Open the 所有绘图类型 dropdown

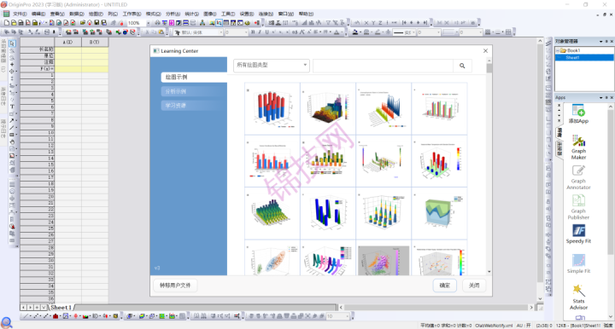point(272,66)
